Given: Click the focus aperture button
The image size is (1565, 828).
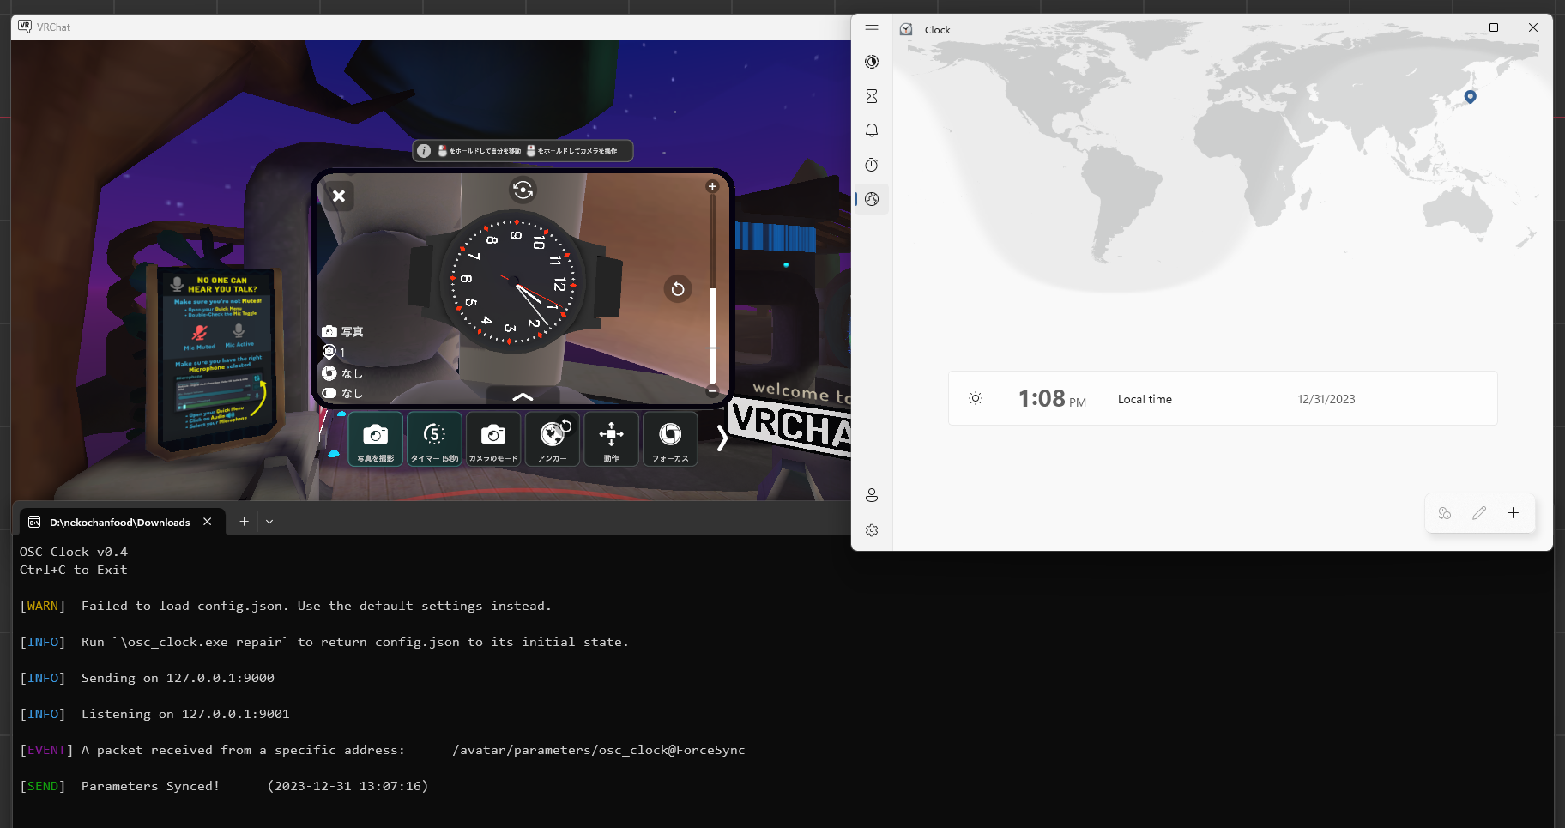Looking at the screenshot, I should pos(670,439).
